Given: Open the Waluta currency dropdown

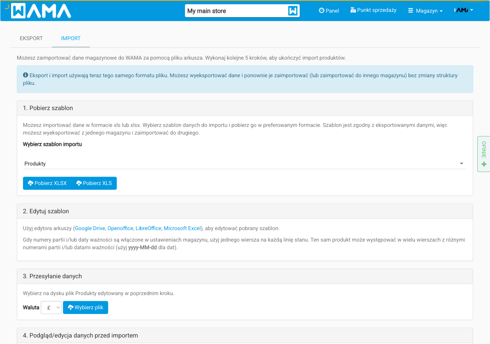Looking at the screenshot, I should pyautogui.click(x=51, y=307).
